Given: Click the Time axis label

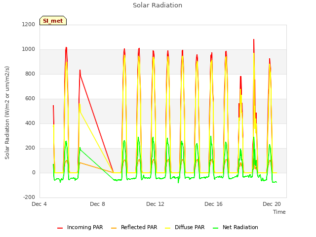Looking at the screenshot, I should [279, 212].
